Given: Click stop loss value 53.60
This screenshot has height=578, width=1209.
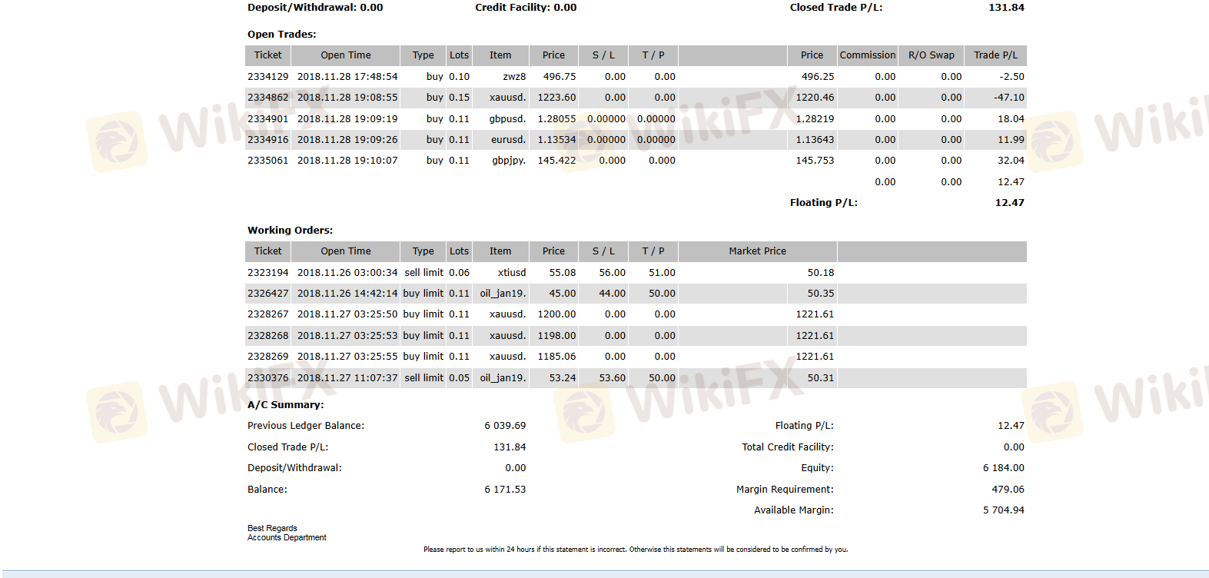Looking at the screenshot, I should 612,378.
